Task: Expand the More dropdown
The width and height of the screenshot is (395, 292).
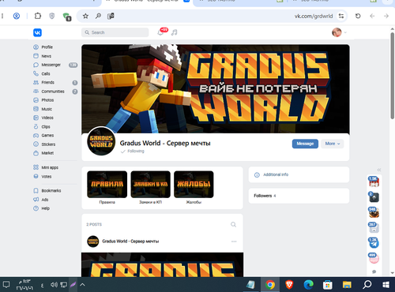Action: (x=333, y=144)
